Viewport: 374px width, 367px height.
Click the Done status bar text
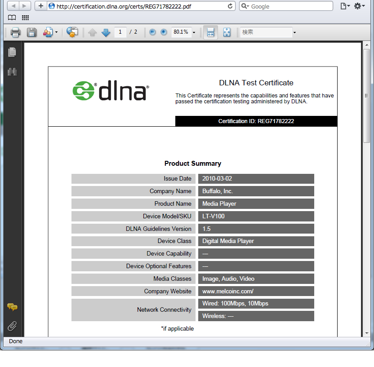pyautogui.click(x=16, y=341)
